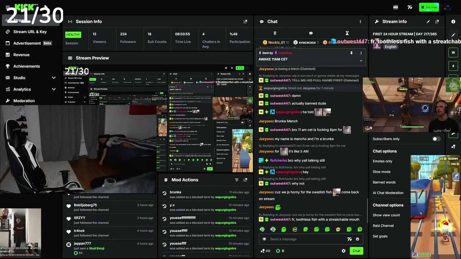This screenshot has height=259, width=461.
Task: Expand the Studio submenu chevron
Action: pos(54,78)
